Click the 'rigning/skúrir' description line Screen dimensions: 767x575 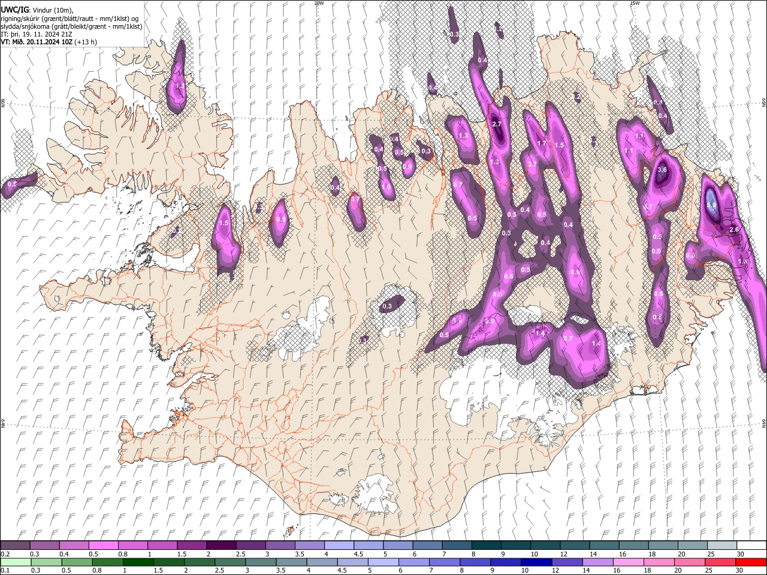pos(70,19)
